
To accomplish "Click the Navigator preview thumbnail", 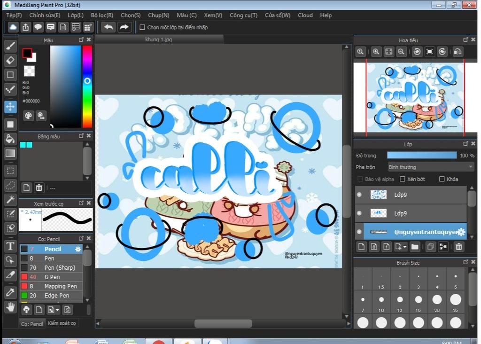I will (415, 98).
